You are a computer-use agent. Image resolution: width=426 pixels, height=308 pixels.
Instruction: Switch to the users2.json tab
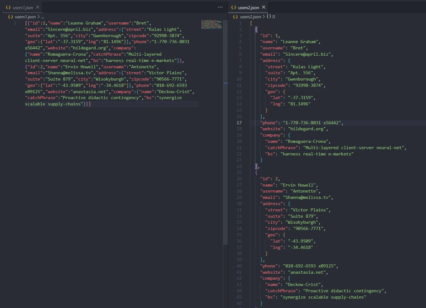click(x=248, y=7)
